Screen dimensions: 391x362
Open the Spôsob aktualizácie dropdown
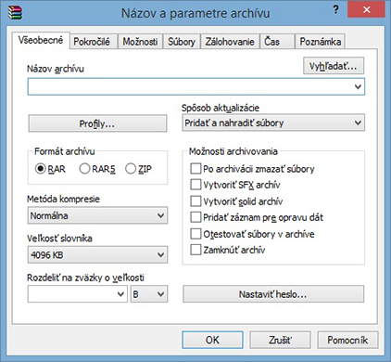[x=273, y=123]
